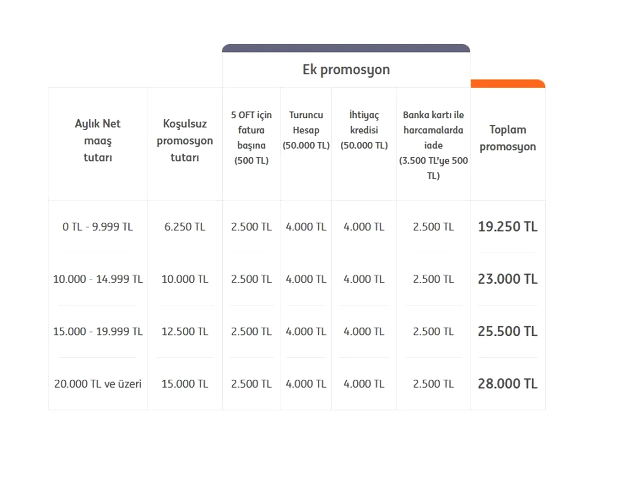The height and width of the screenshot is (478, 617).
Task: Click the 23.000 TL total promotion
Action: (x=508, y=279)
